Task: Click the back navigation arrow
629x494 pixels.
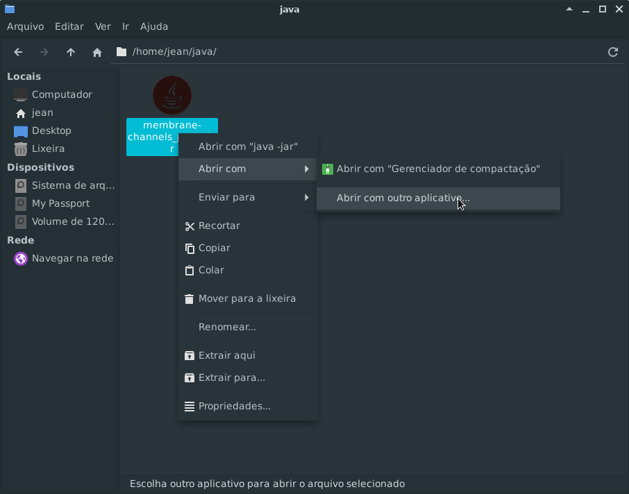Action: pos(19,52)
